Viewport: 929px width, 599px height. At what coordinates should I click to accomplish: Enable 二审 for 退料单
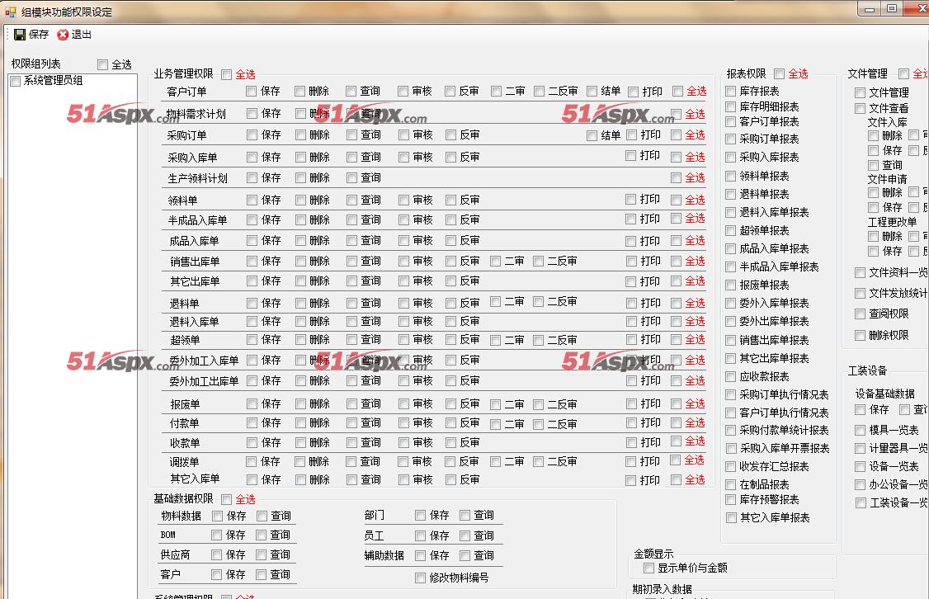point(496,302)
